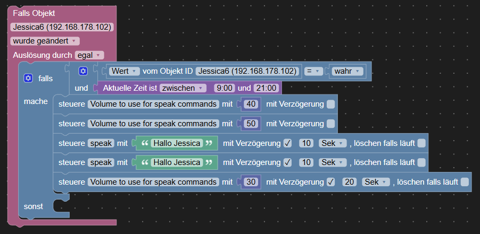480x234 pixels.
Task: Click the gear icon on the condition block
Action: tap(83, 71)
